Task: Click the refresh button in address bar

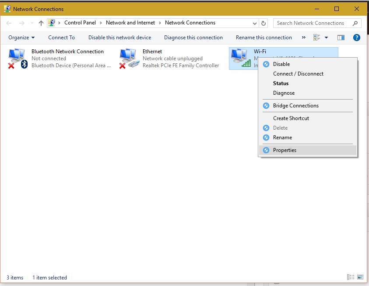Action: (264, 23)
